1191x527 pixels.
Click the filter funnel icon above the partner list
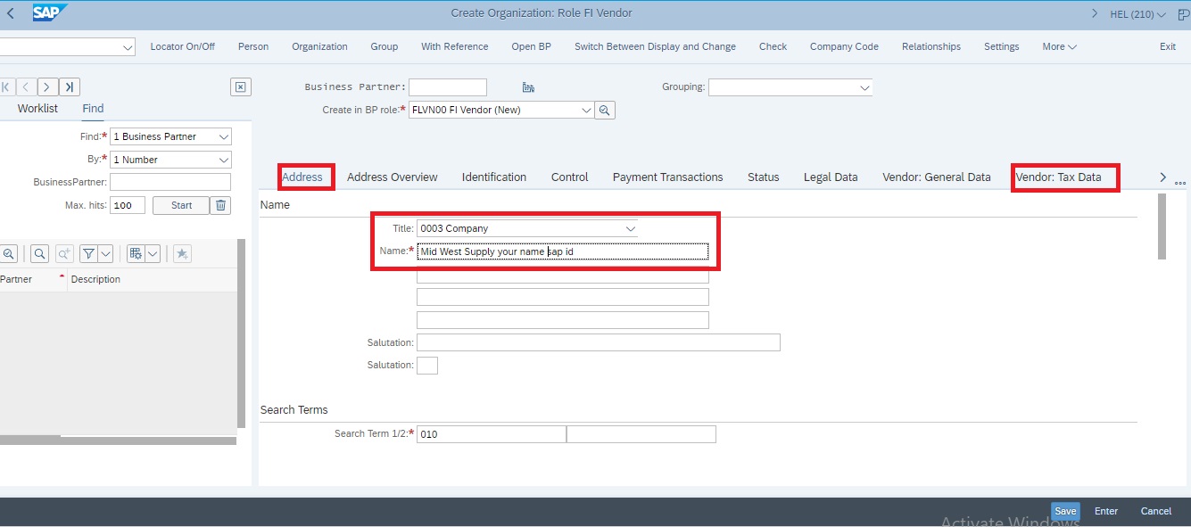pyautogui.click(x=91, y=253)
